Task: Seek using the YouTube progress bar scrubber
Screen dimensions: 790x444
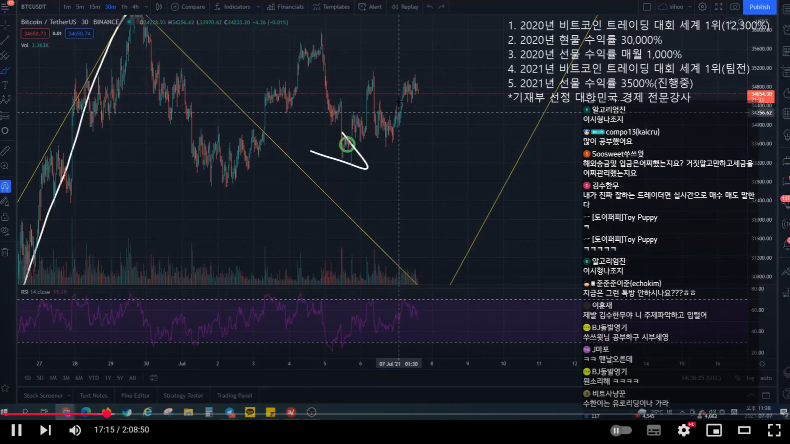Action: point(107,414)
